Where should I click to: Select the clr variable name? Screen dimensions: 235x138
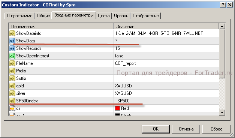click(18, 108)
